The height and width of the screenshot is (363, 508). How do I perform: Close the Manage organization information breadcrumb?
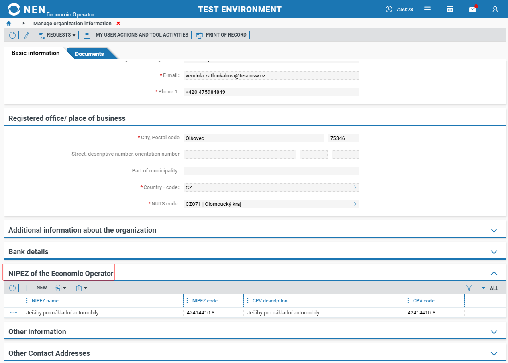tap(118, 24)
